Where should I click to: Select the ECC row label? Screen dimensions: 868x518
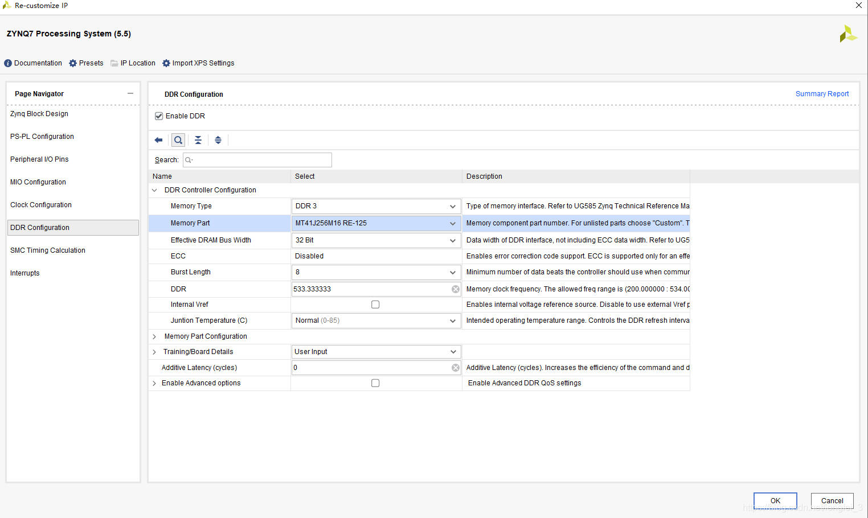coord(178,256)
